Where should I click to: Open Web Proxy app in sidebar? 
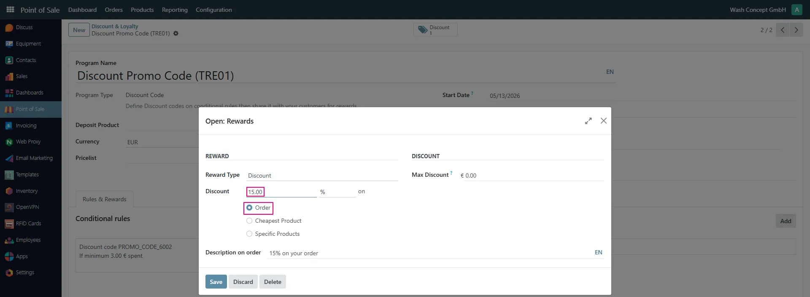pos(30,142)
